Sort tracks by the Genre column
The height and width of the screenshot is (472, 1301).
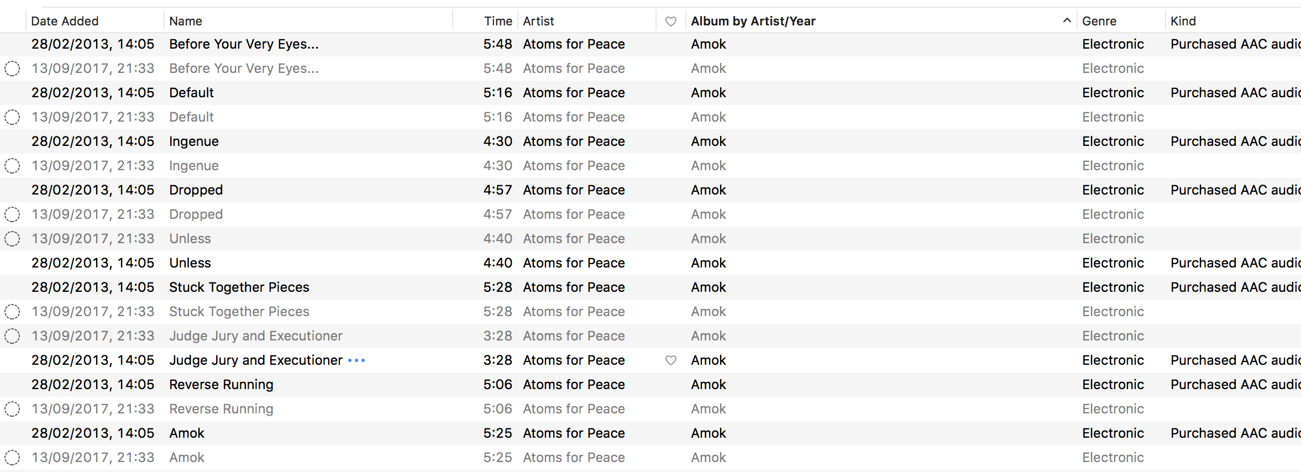(1099, 21)
